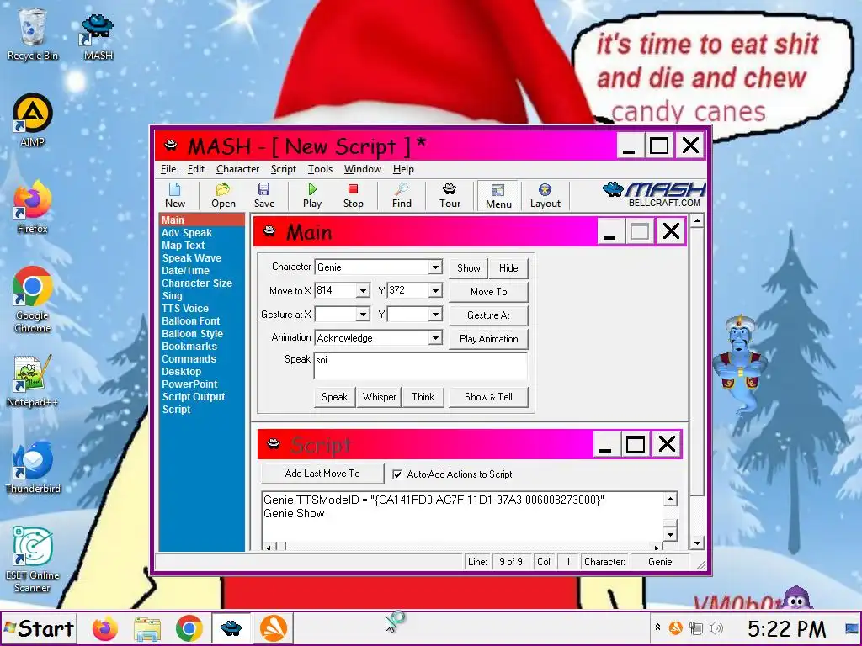Screen dimensions: 862x646
Task: Select Adv Speak in the side menu
Action: pyautogui.click(x=187, y=233)
